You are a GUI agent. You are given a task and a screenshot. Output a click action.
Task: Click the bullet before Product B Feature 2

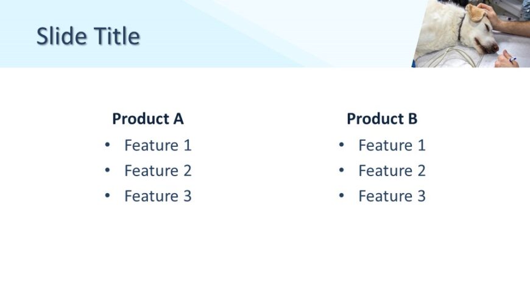(341, 170)
